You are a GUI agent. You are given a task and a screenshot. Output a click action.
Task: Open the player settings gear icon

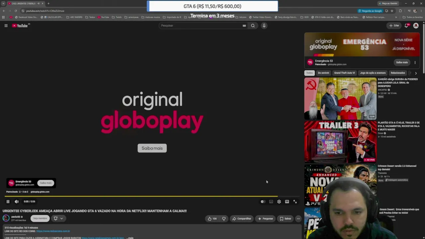pos(279,201)
